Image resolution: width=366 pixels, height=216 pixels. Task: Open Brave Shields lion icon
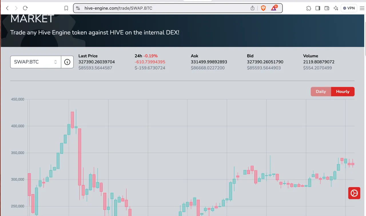pos(263,8)
